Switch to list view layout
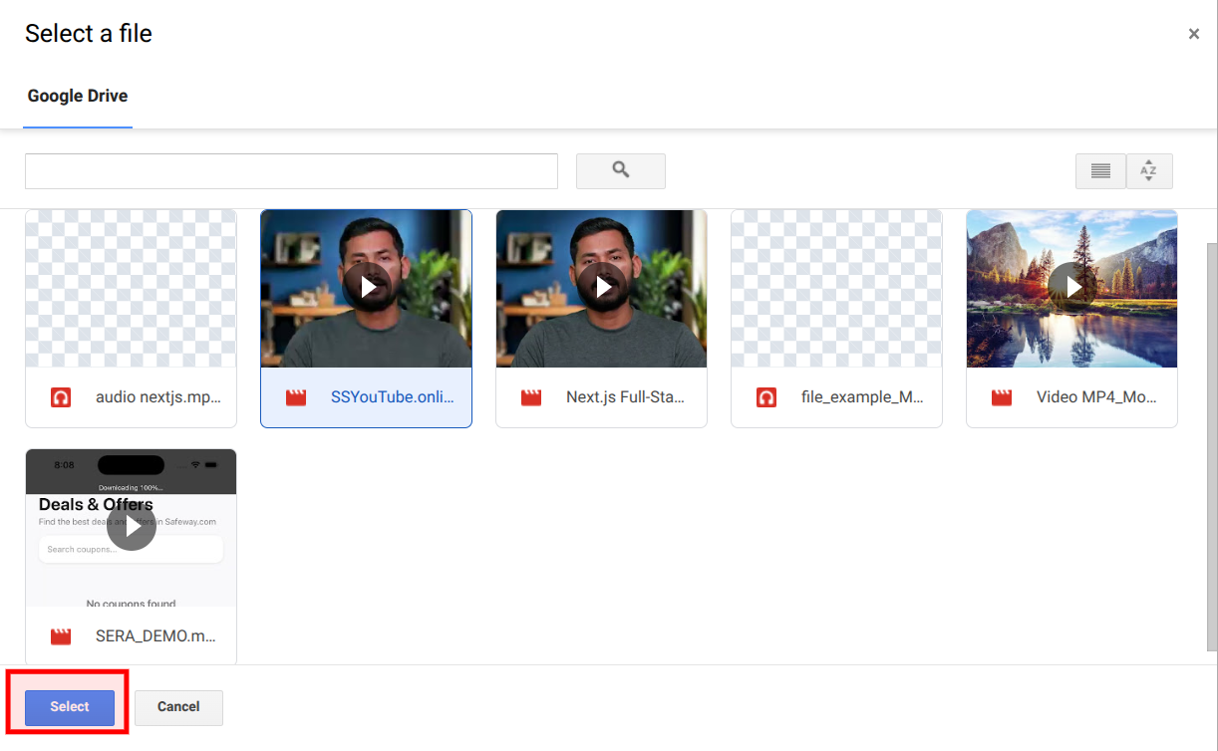This screenshot has width=1218, height=751. pyautogui.click(x=1100, y=171)
